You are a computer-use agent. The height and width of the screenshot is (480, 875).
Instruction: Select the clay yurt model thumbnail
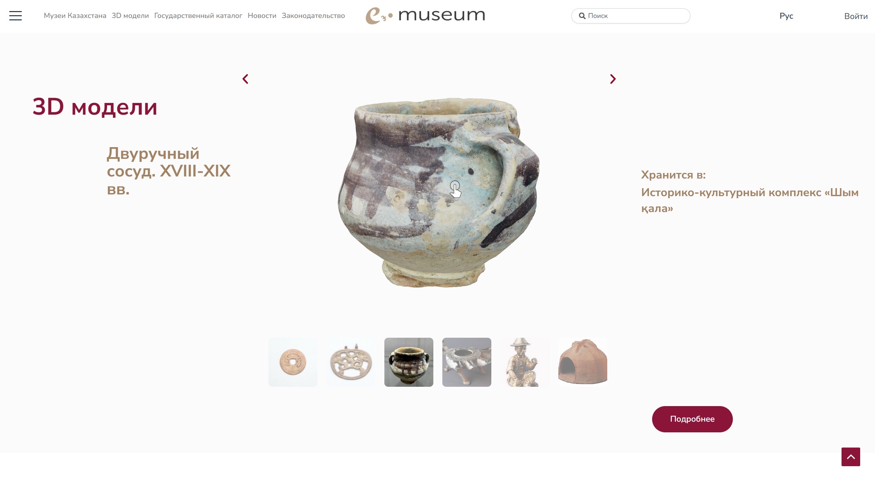(x=582, y=362)
